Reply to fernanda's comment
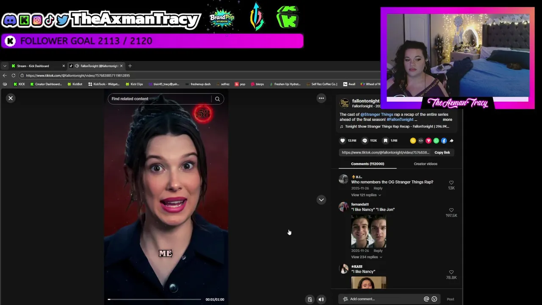The width and height of the screenshot is (542, 305). (378, 251)
